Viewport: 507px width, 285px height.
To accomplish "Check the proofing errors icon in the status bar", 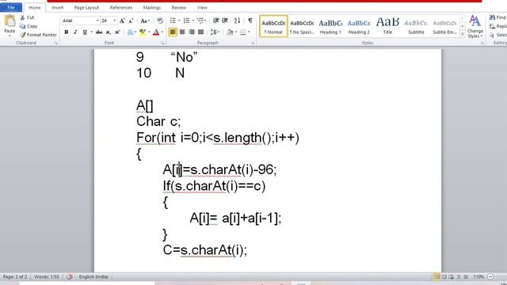I will [x=70, y=276].
